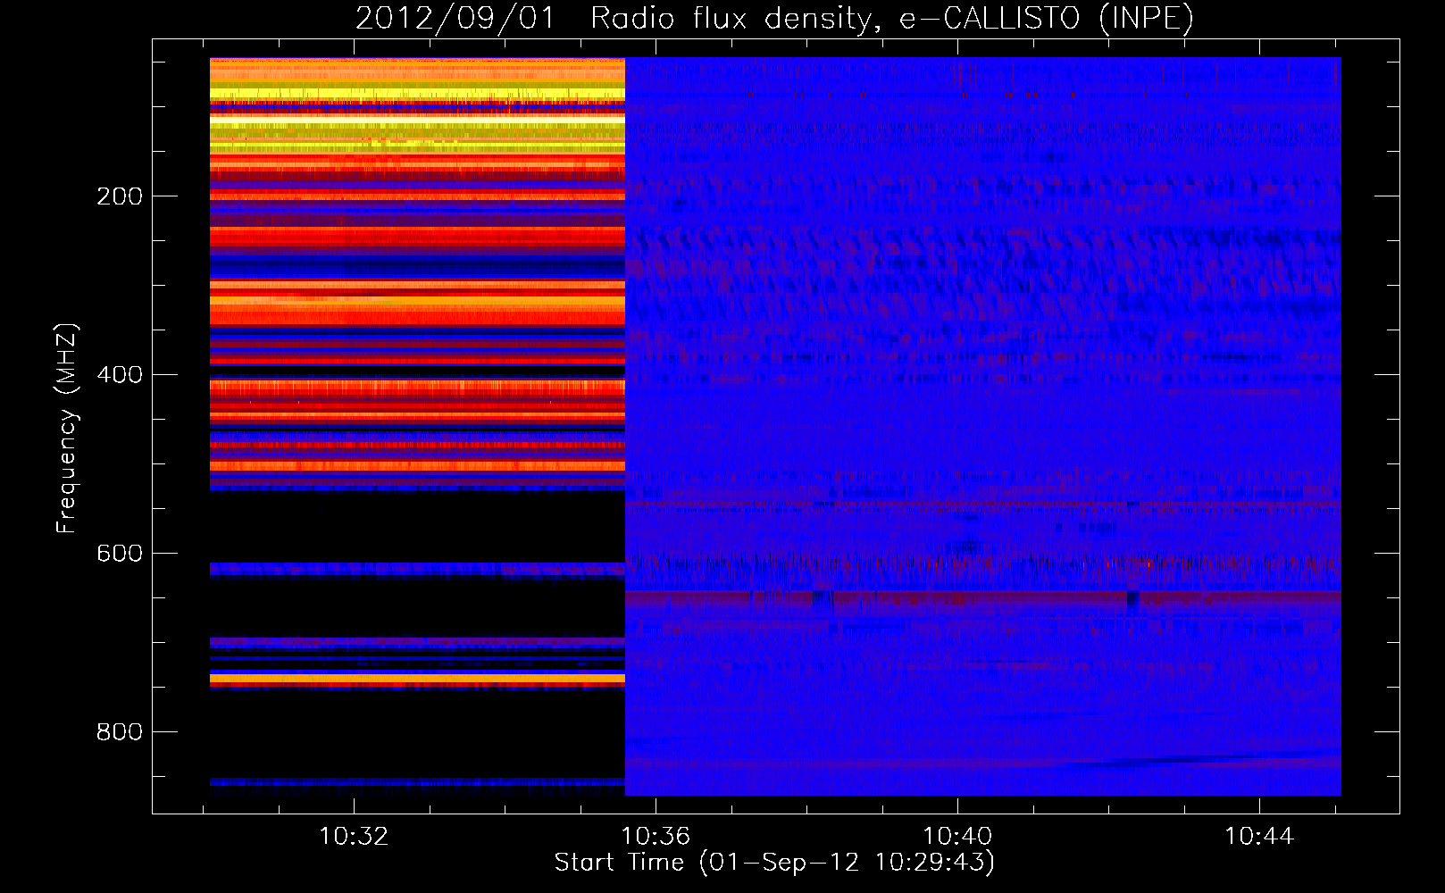Click the '10:32' time tick label

pyautogui.click(x=354, y=837)
